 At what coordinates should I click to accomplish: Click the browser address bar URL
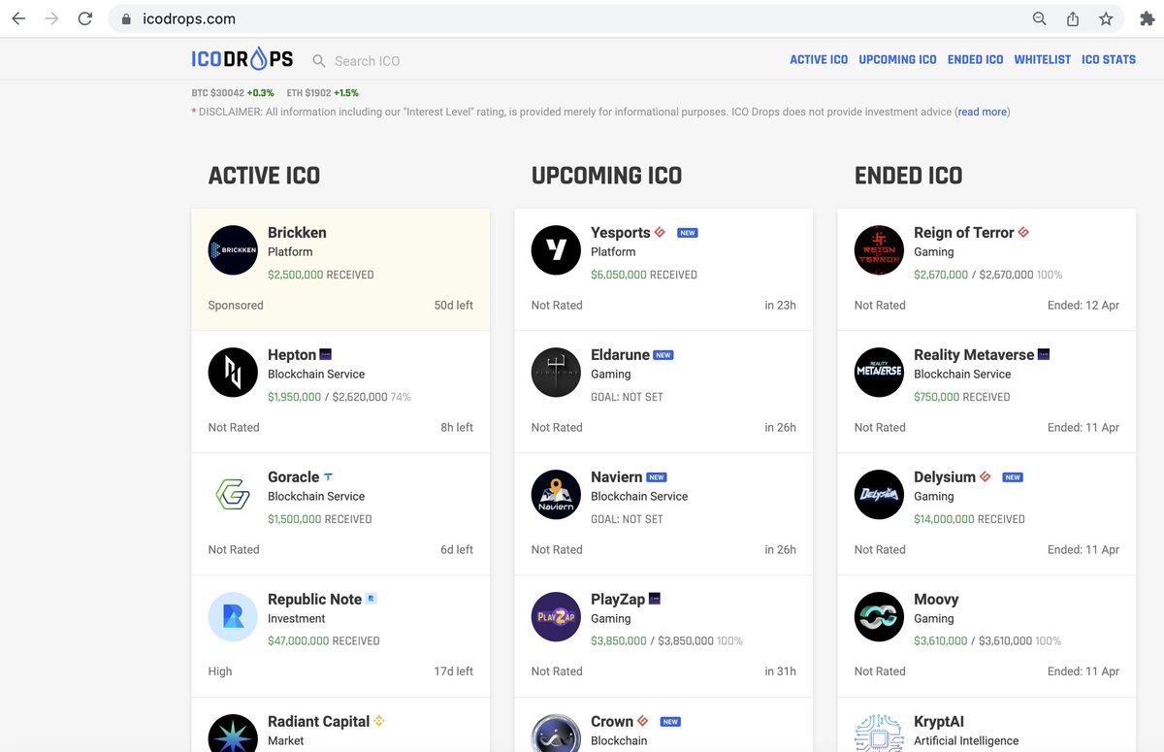187,19
